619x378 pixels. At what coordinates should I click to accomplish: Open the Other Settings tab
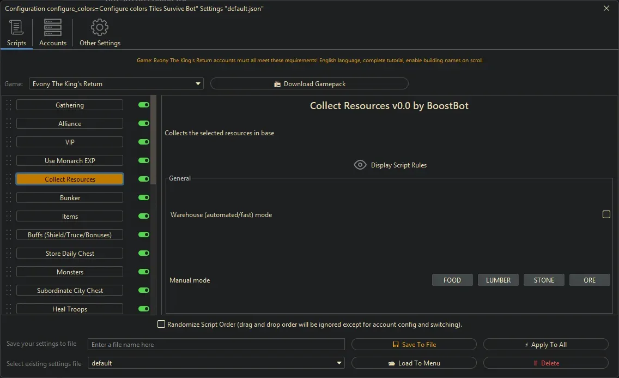tap(100, 32)
